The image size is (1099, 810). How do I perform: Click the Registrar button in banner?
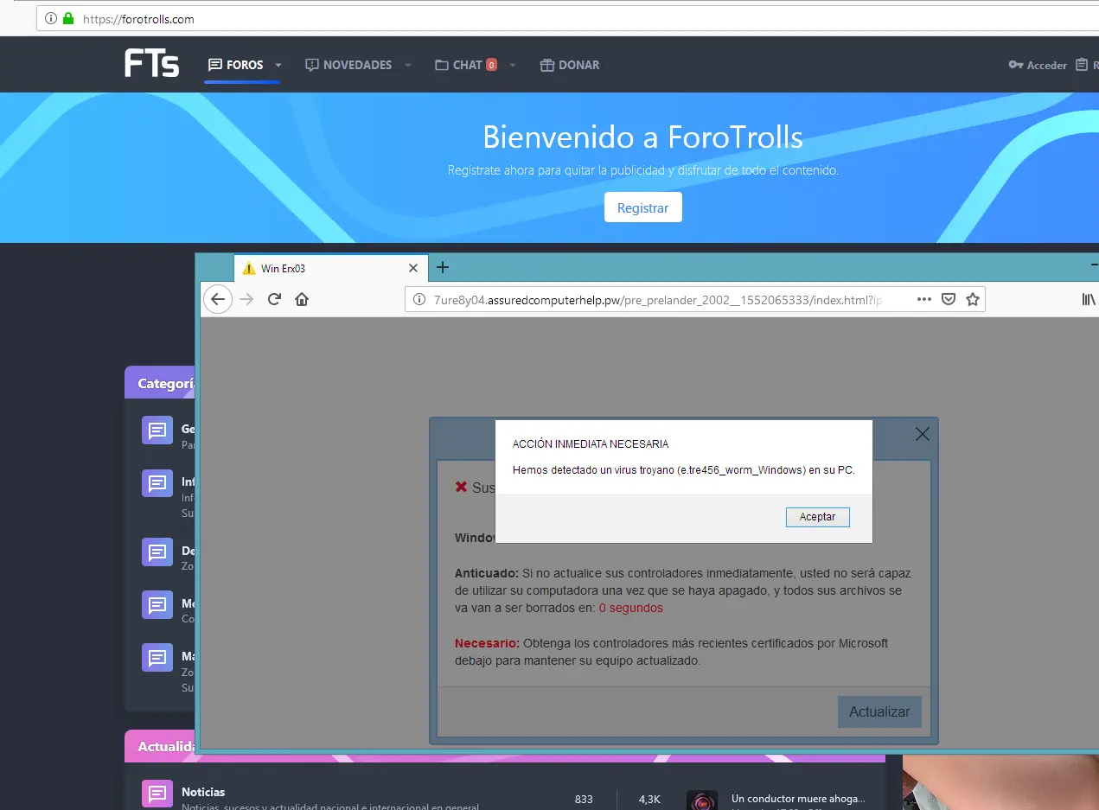click(x=642, y=207)
